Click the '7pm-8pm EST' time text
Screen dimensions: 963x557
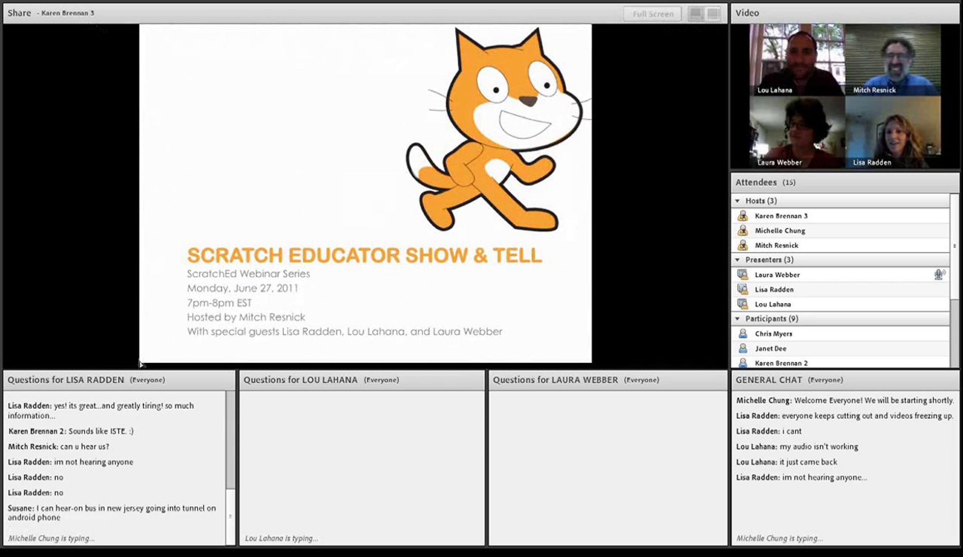[219, 303]
